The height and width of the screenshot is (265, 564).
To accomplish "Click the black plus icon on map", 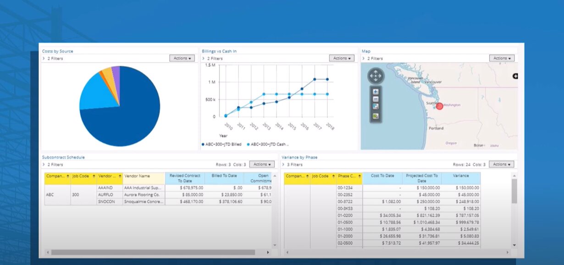I will 515,76.
